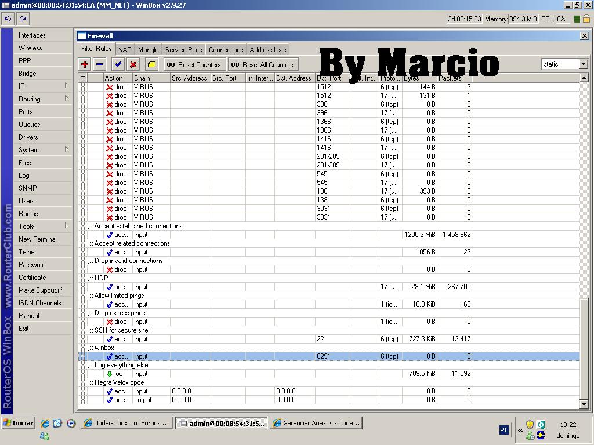Screen dimensions: 594x445
Task: Select the winbox rule with port 8291
Action: pos(329,356)
